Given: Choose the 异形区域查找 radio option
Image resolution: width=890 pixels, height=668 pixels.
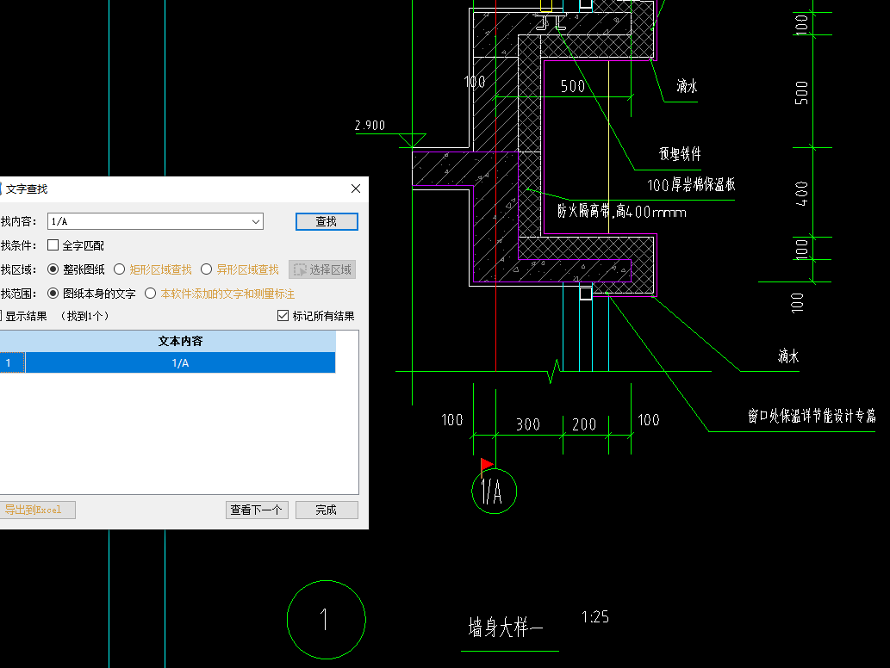Looking at the screenshot, I should click(207, 269).
